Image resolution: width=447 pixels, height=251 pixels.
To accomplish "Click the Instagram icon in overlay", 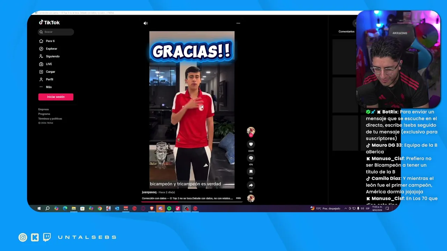I will (23, 237).
